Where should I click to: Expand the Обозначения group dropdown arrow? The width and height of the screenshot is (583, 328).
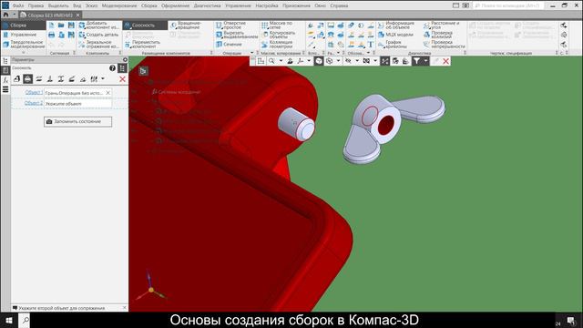pyautogui.click(x=368, y=53)
